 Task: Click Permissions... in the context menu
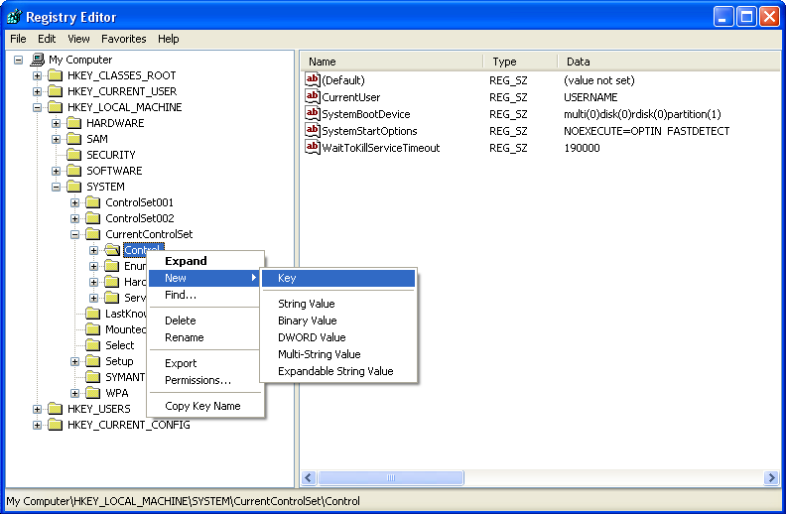(x=197, y=380)
